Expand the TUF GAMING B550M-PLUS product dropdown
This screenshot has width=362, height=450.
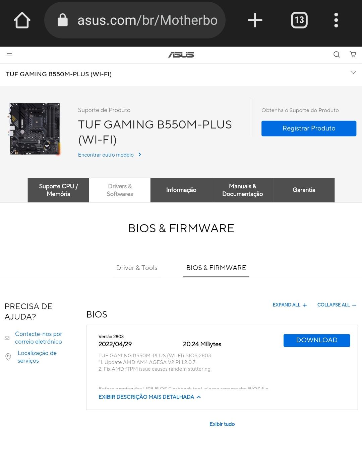353,73
